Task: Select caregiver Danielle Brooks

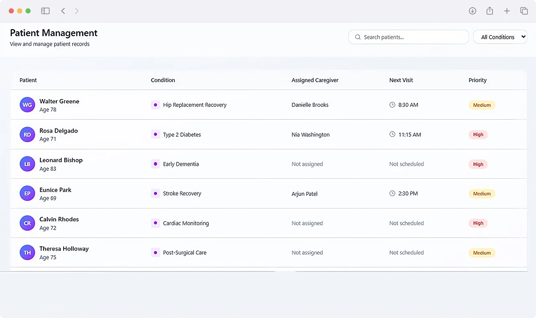Action: click(310, 105)
